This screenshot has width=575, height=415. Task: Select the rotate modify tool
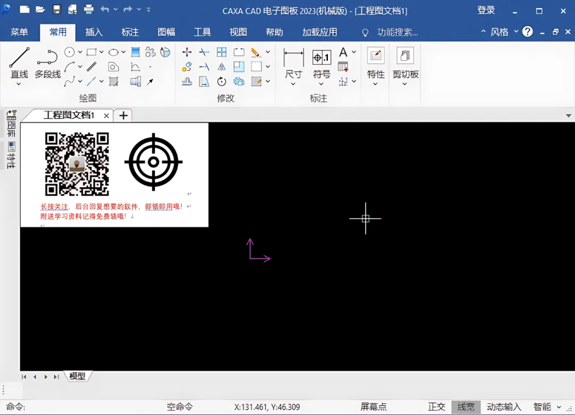(221, 81)
